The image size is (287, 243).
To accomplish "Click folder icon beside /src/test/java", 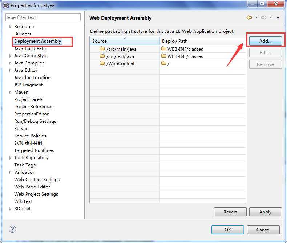I will pyautogui.click(x=102, y=56).
